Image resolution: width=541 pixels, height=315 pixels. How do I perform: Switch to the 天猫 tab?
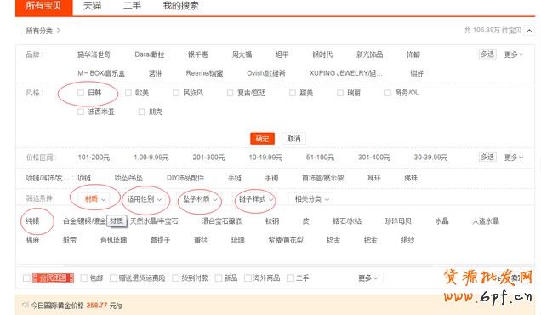[93, 6]
